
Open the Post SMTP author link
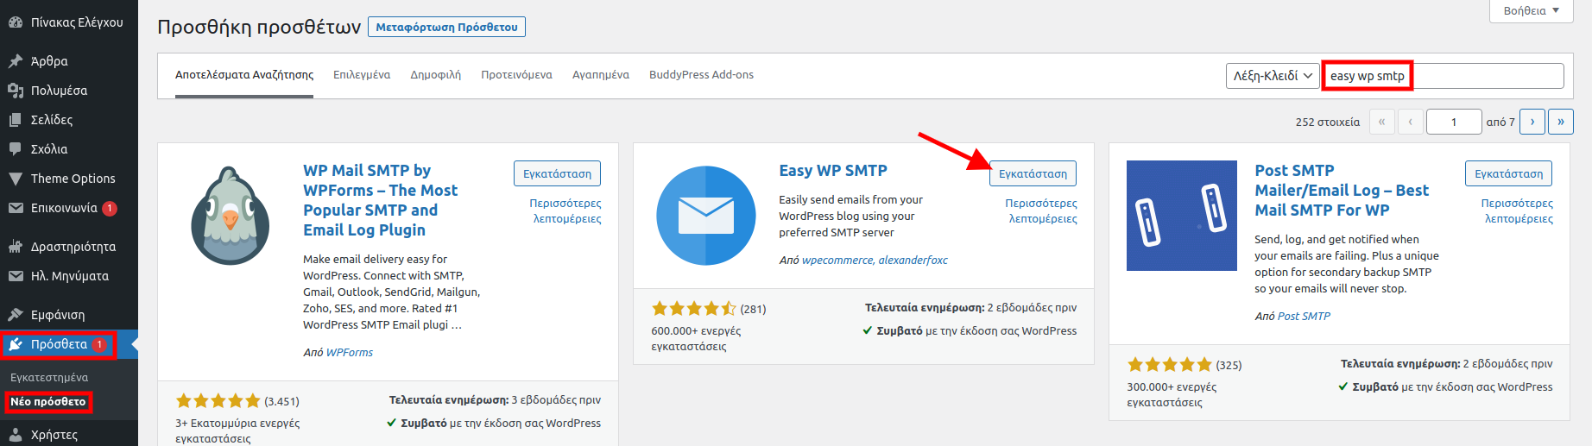click(1304, 317)
